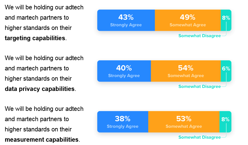
Task: Select the blue 38% Strongly Agree bar segment
Action: tap(123, 122)
